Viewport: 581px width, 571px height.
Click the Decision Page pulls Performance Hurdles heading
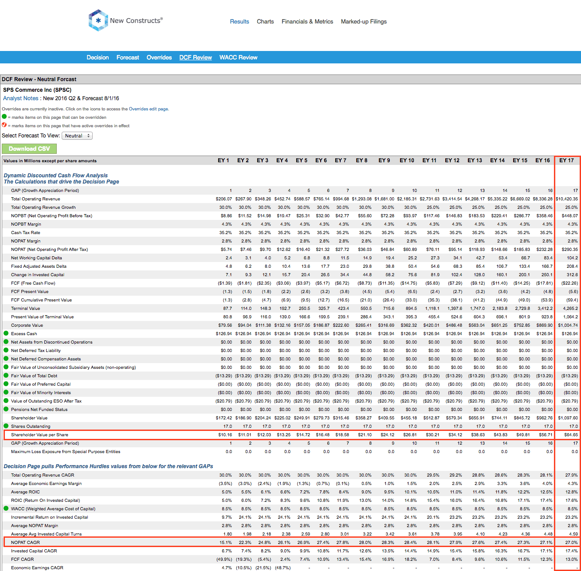108,466
